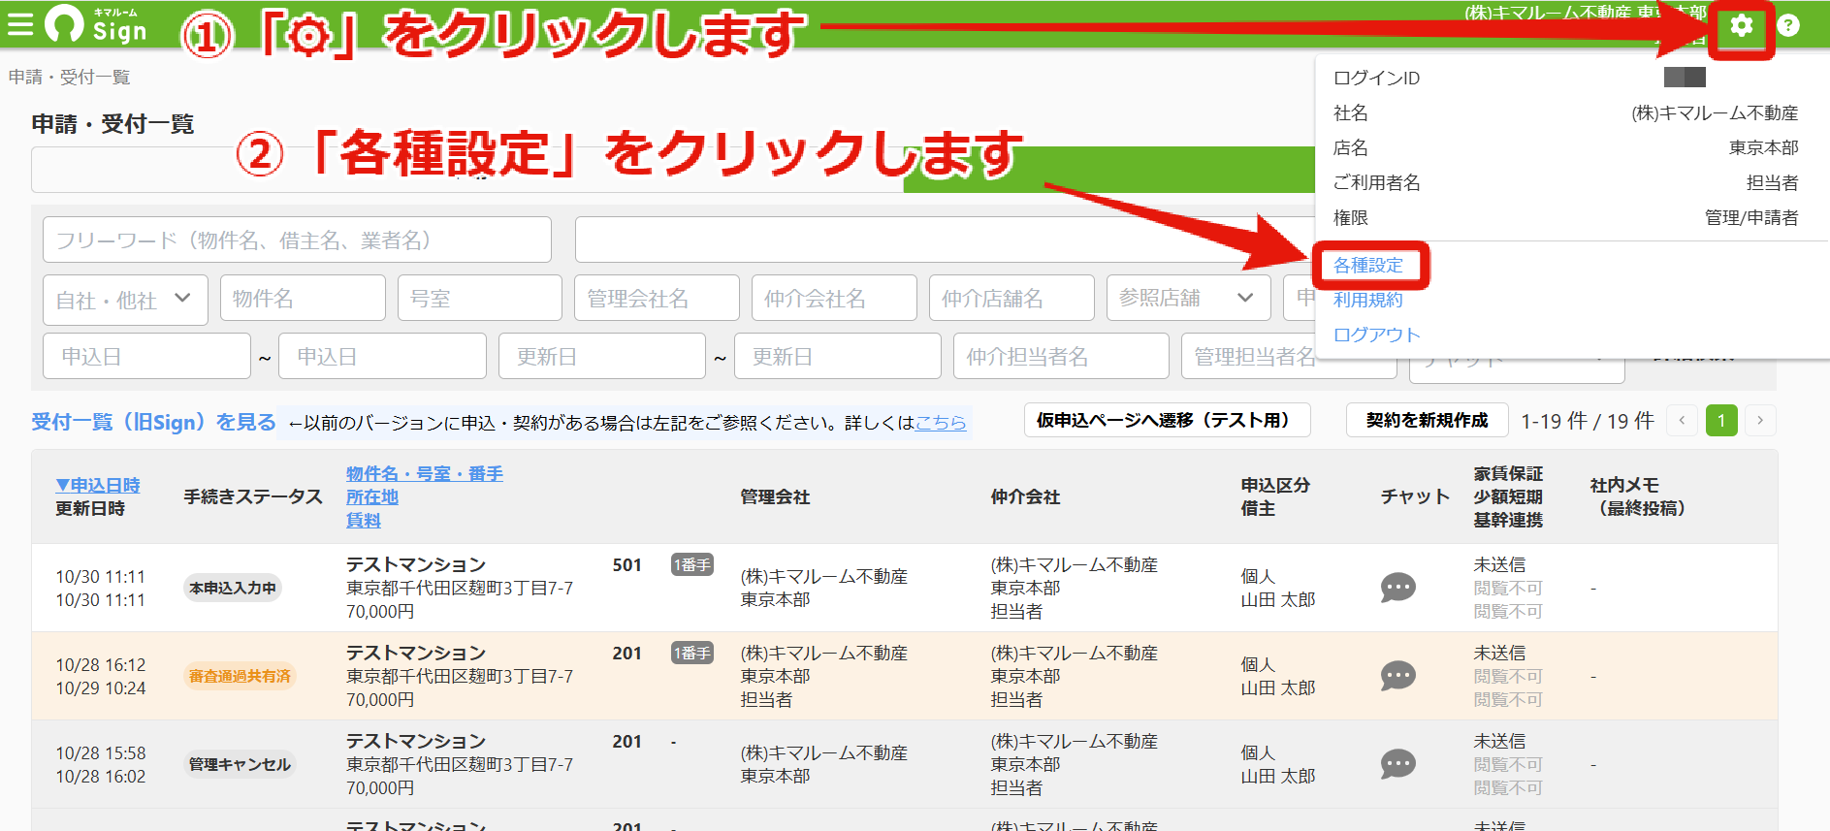Select 各種設定 in the menu
Screen dimensions: 1830x831
pos(1368,265)
